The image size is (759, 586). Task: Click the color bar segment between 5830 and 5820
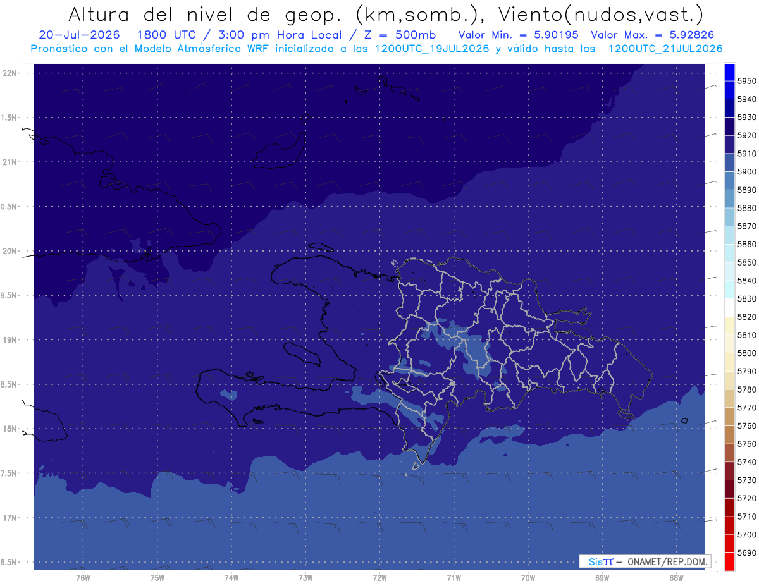tap(729, 307)
